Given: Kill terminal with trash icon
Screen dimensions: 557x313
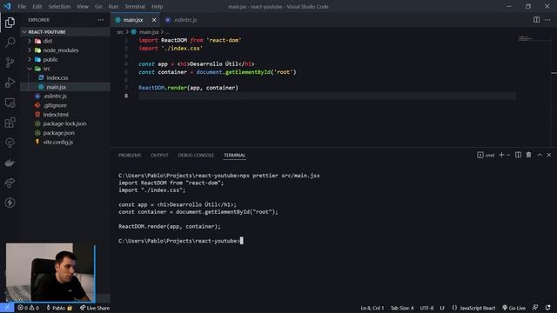Looking at the screenshot, I should click(528, 155).
